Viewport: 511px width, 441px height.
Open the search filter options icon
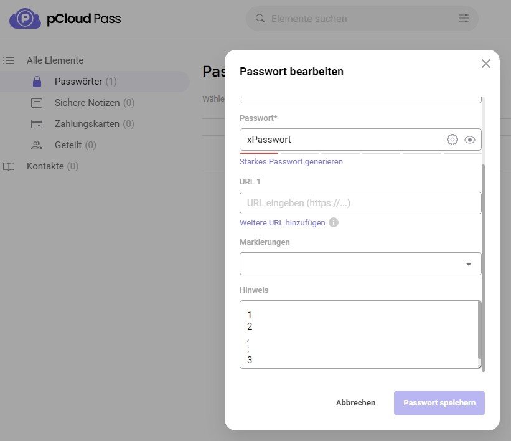pyautogui.click(x=464, y=19)
